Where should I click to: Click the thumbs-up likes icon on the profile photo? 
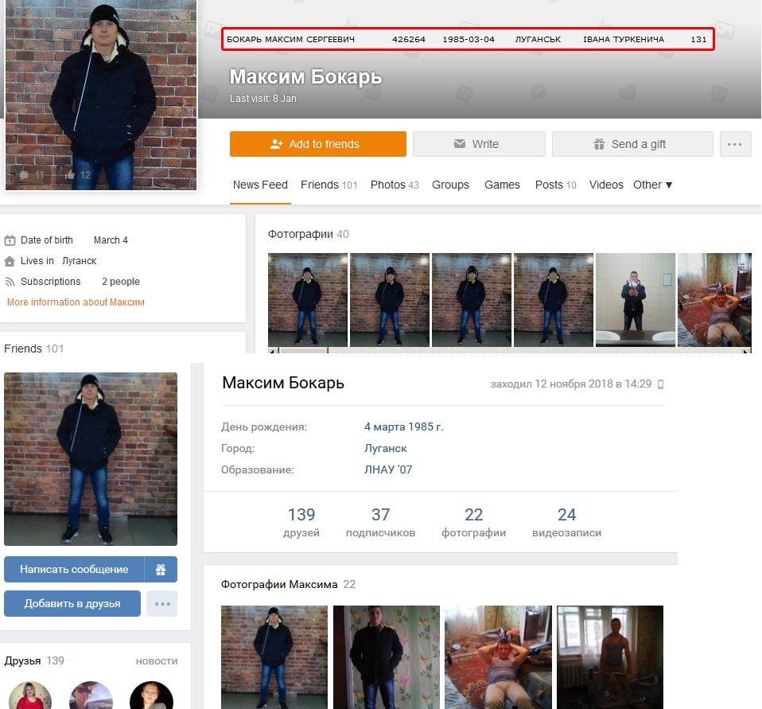(x=69, y=175)
